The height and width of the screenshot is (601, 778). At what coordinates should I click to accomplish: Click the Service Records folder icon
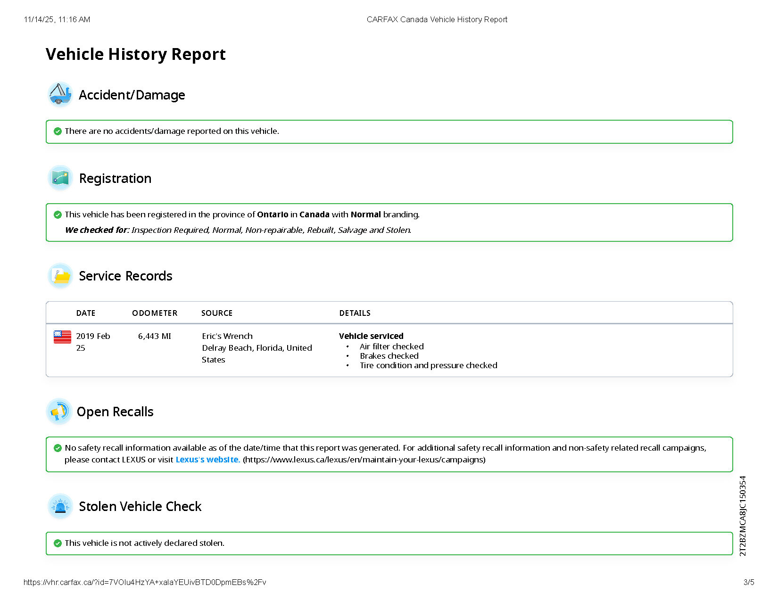(x=60, y=276)
